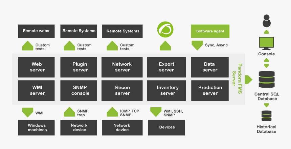
Task: Click the arrow pointing toward the central database
Action: 248,80
